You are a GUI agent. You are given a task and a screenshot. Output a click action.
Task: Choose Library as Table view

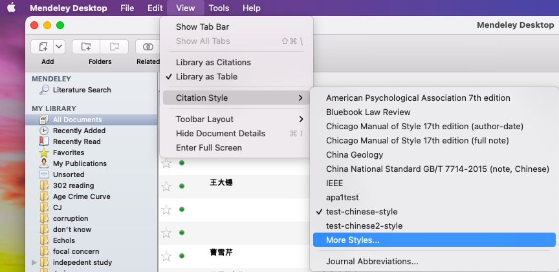pyautogui.click(x=236, y=76)
